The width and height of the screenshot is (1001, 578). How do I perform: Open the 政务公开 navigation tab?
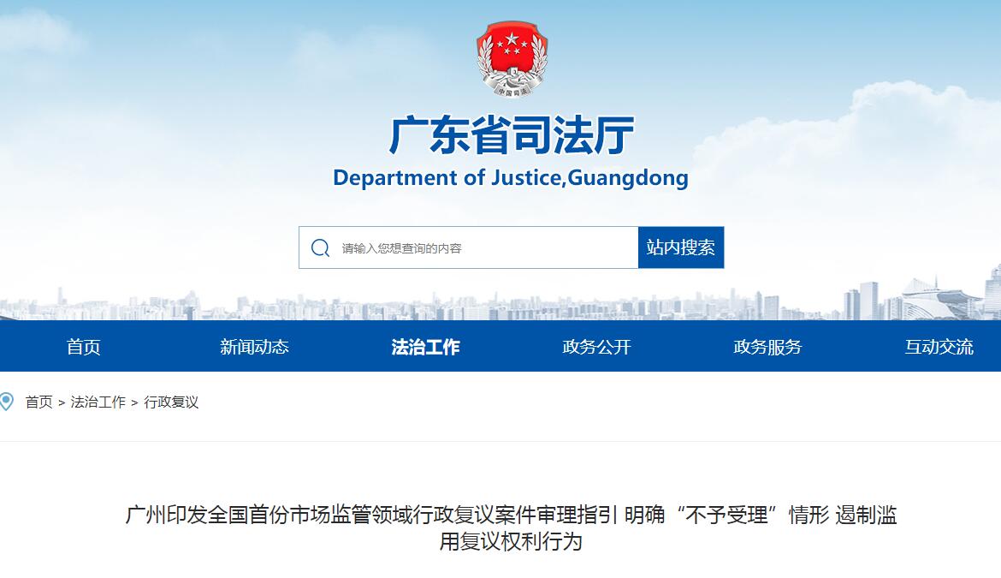[596, 347]
